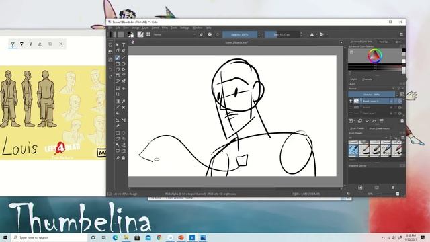Click the Save document icon
Viewport: 430px width, 242px height.
tap(110, 60)
